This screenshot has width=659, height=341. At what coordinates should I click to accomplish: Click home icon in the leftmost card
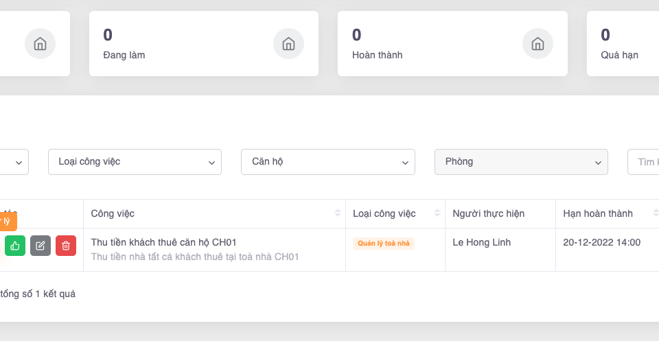40,44
